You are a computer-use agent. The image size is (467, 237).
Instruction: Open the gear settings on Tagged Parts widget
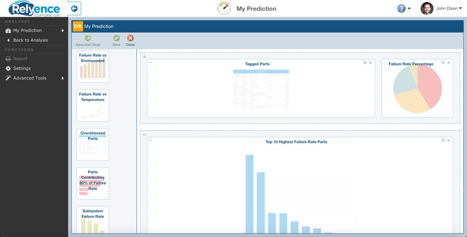click(x=364, y=62)
